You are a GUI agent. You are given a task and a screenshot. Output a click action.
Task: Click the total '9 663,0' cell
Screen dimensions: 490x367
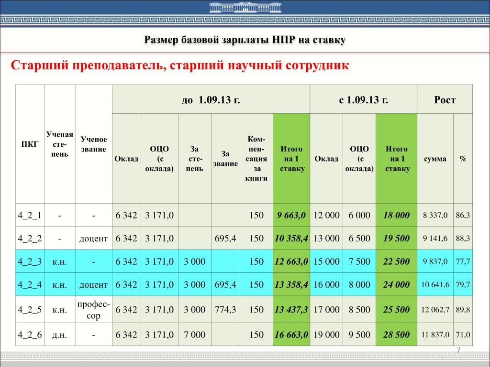click(291, 216)
